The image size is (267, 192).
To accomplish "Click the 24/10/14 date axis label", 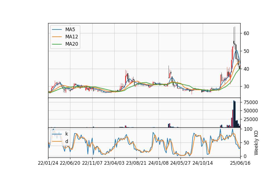I will click(x=203, y=163).
